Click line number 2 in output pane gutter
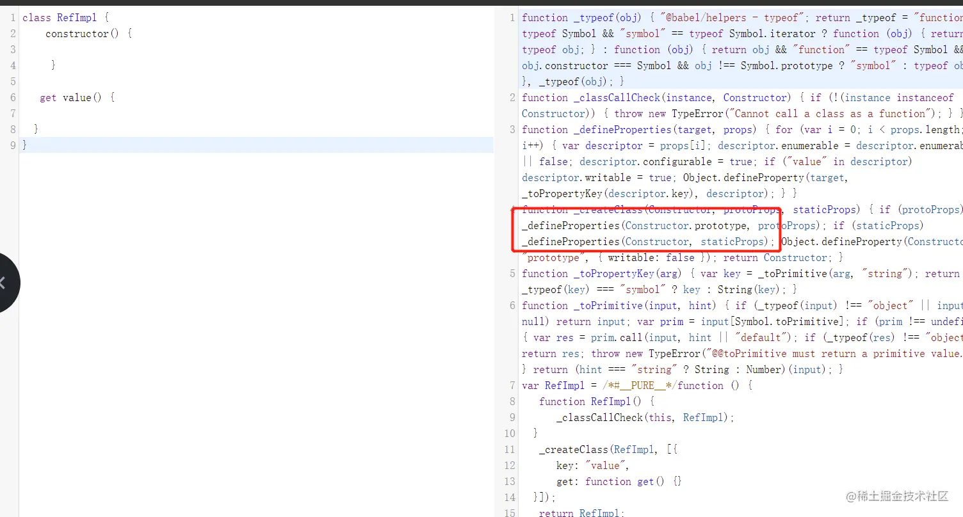Screen dimensions: 963x517 coord(512,98)
